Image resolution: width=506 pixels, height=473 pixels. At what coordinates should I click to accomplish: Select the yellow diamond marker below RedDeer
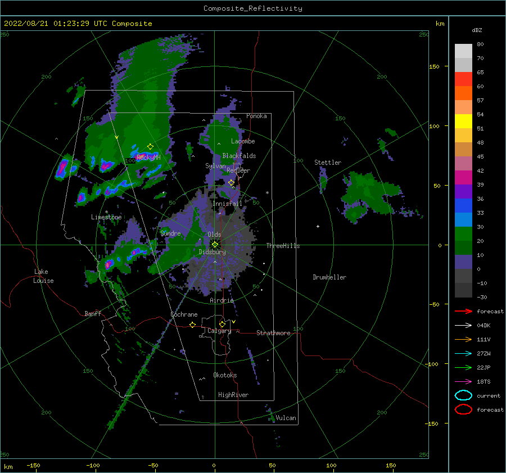(231, 183)
